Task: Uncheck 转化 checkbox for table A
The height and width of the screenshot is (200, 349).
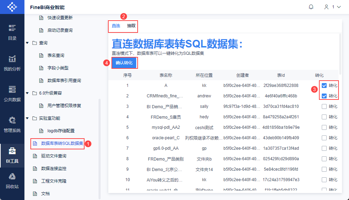Action: coord(324,86)
